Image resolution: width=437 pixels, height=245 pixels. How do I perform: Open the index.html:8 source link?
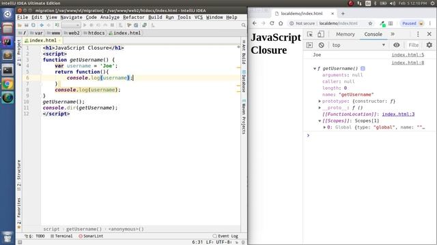pyautogui.click(x=408, y=63)
